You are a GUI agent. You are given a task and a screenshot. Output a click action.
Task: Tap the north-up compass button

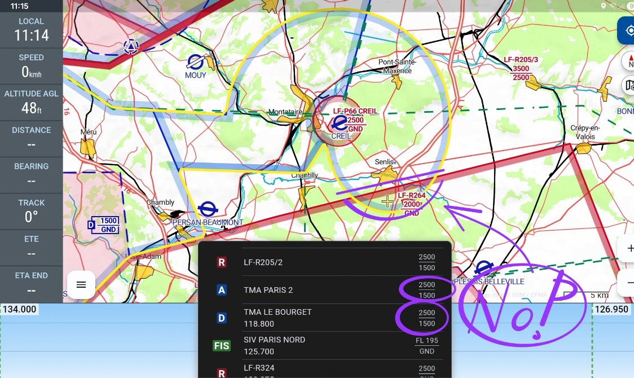coord(629,60)
